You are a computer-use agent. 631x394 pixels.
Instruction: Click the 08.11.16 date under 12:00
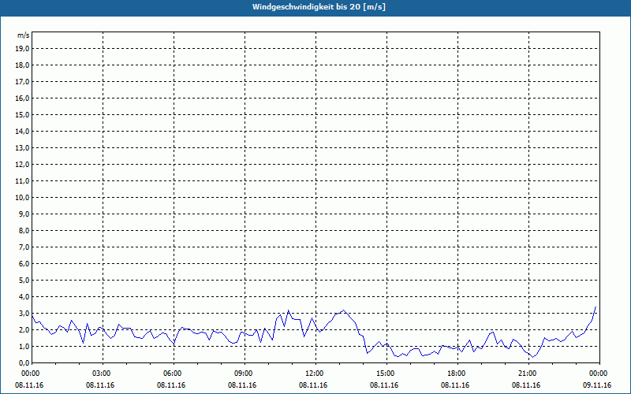(x=313, y=385)
